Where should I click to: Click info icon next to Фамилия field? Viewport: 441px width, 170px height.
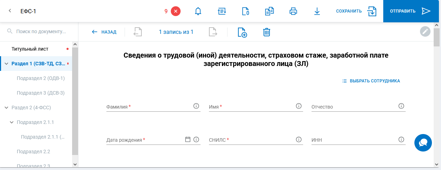click(196, 106)
